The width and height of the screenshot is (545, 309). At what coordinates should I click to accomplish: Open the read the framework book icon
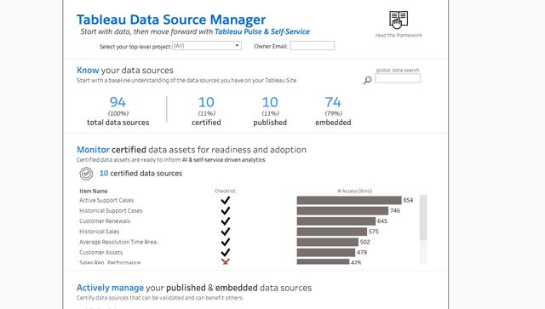[399, 20]
